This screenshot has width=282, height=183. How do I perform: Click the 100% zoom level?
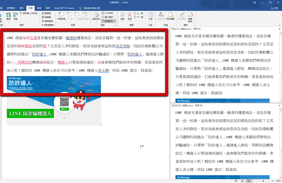[x=278, y=181]
